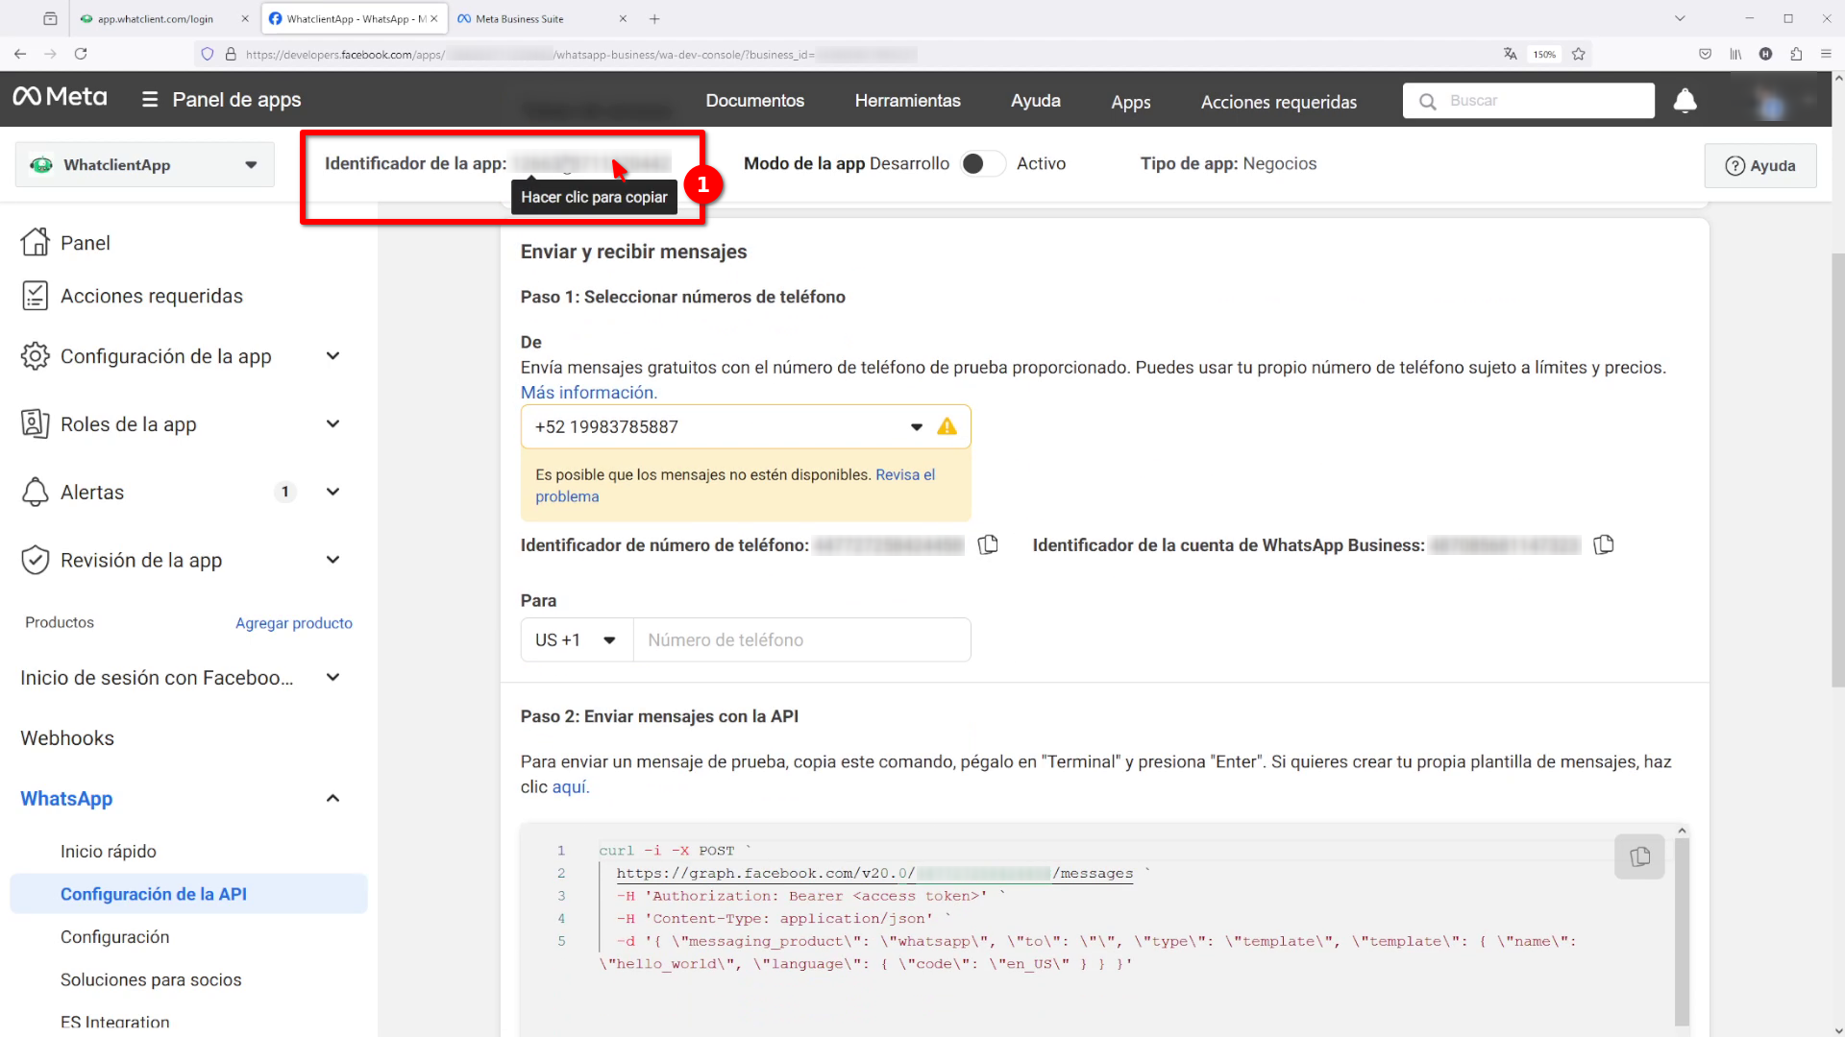Copy the WhatsApp Business account identifier
Screen dimensions: 1845x1037
[x=1603, y=545]
